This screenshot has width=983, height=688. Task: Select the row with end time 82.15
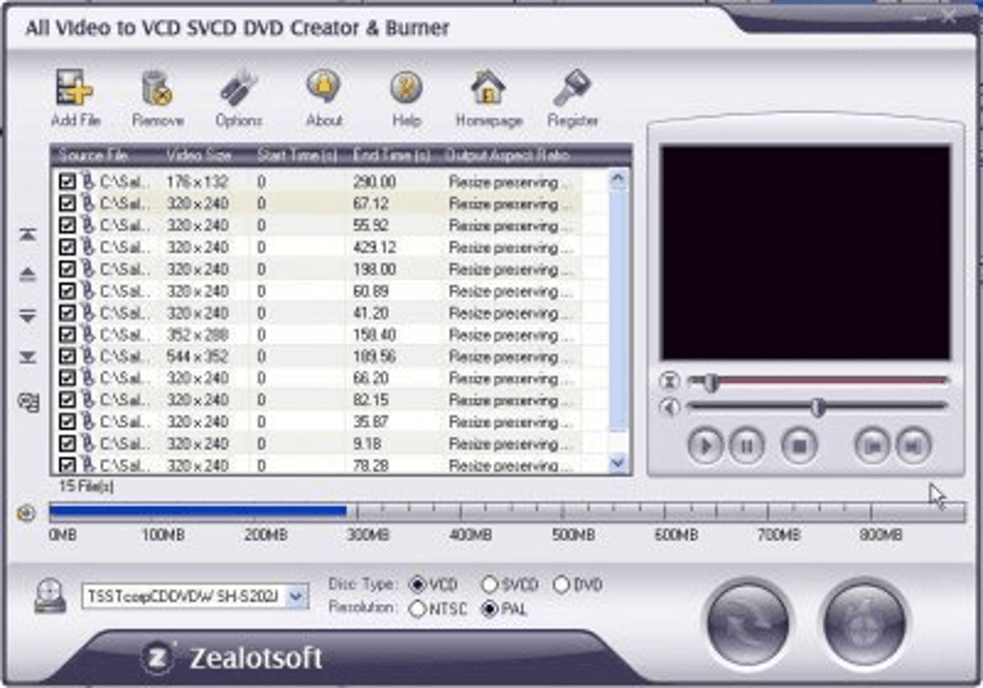318,400
